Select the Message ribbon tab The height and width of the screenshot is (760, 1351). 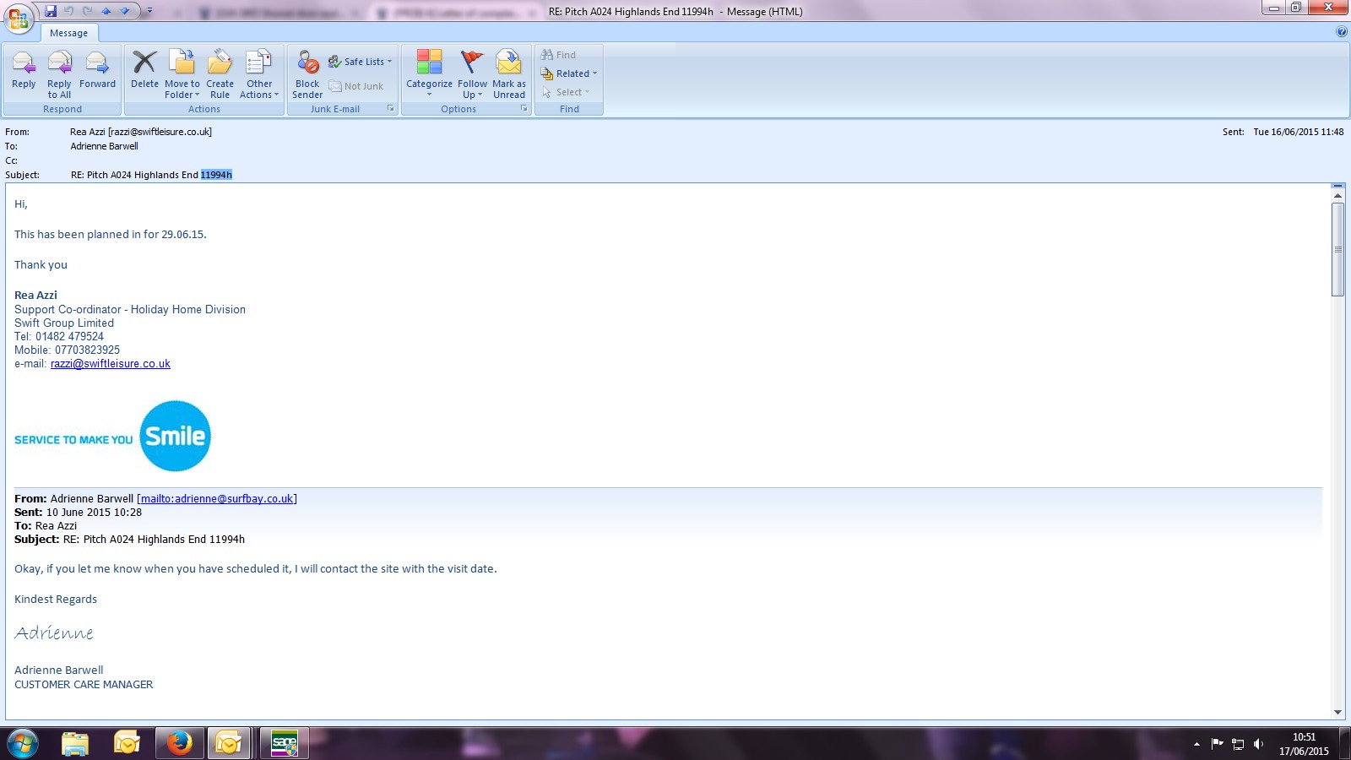tap(68, 33)
